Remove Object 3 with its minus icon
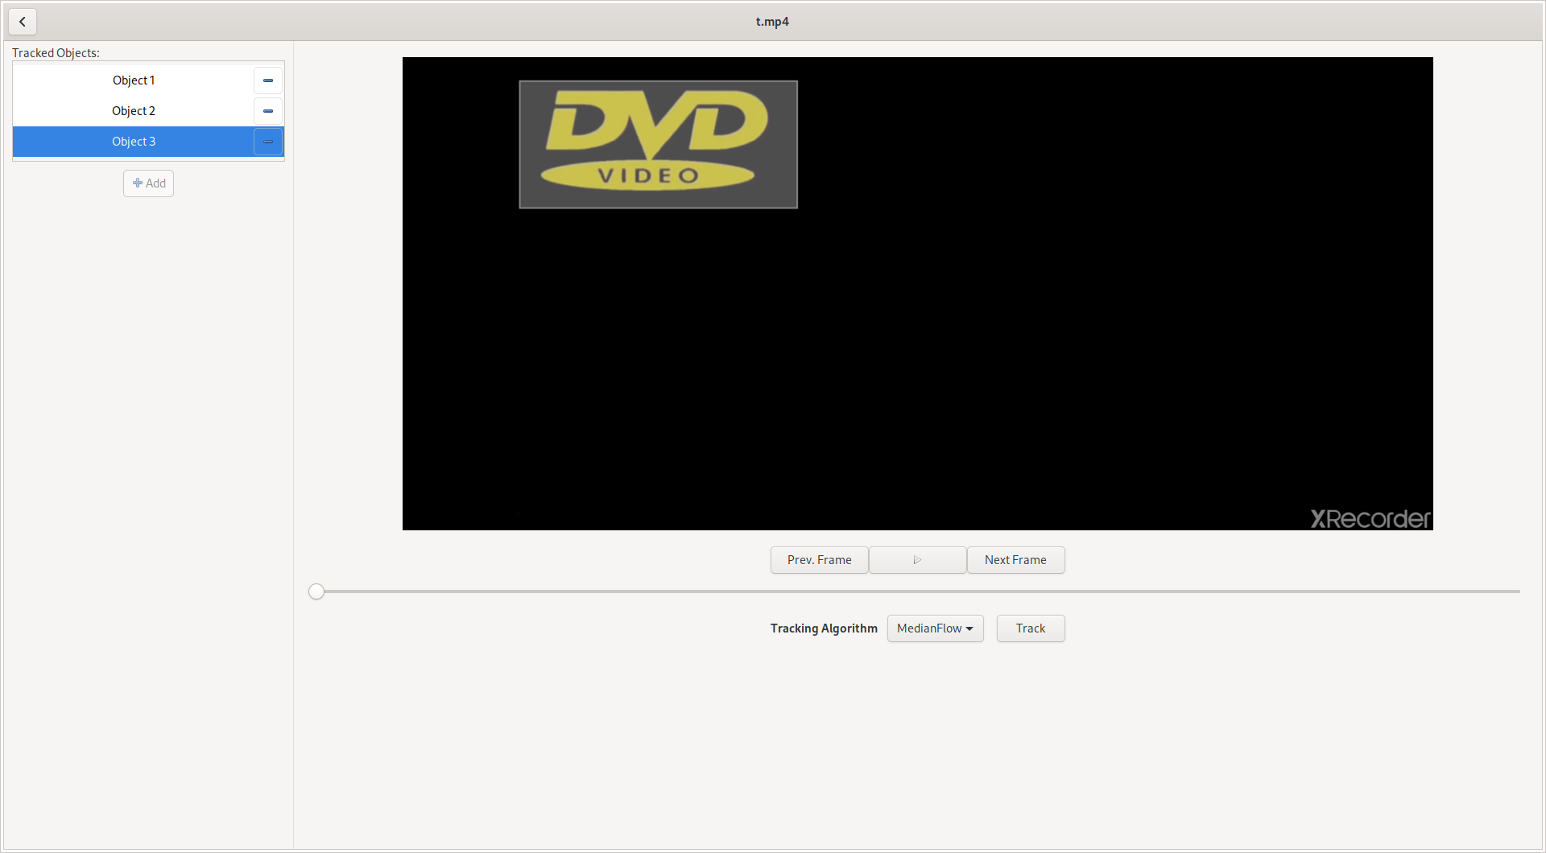 coord(268,142)
